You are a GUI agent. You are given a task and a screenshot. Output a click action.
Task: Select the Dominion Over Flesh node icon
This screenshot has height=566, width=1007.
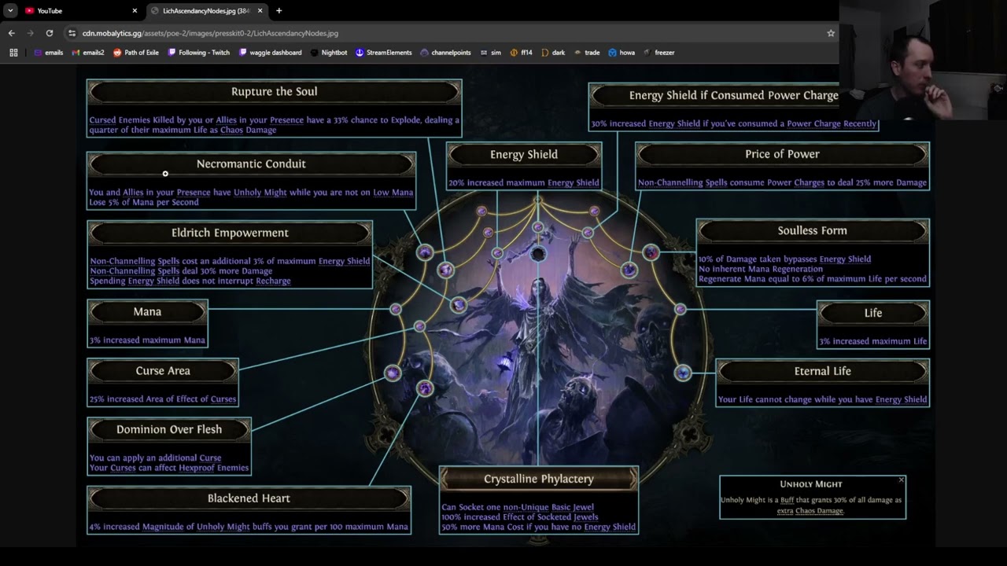click(392, 373)
